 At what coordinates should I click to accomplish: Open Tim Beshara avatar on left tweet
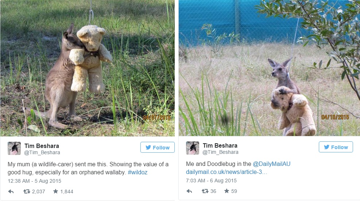tap(14, 148)
